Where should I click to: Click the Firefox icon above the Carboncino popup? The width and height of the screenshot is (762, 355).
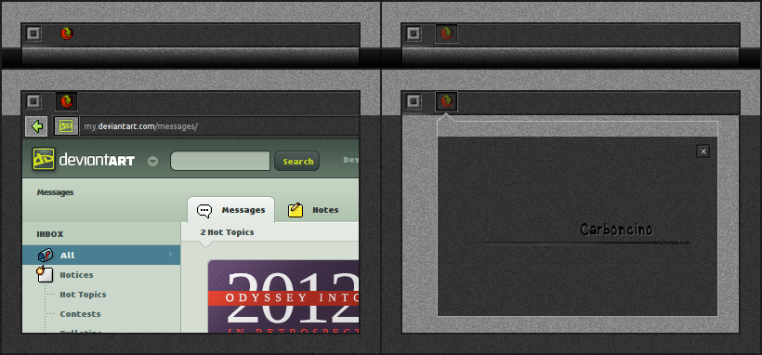[x=447, y=101]
